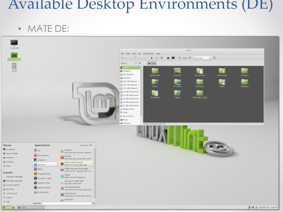Open the Places sidebar dropdown

[136, 63]
